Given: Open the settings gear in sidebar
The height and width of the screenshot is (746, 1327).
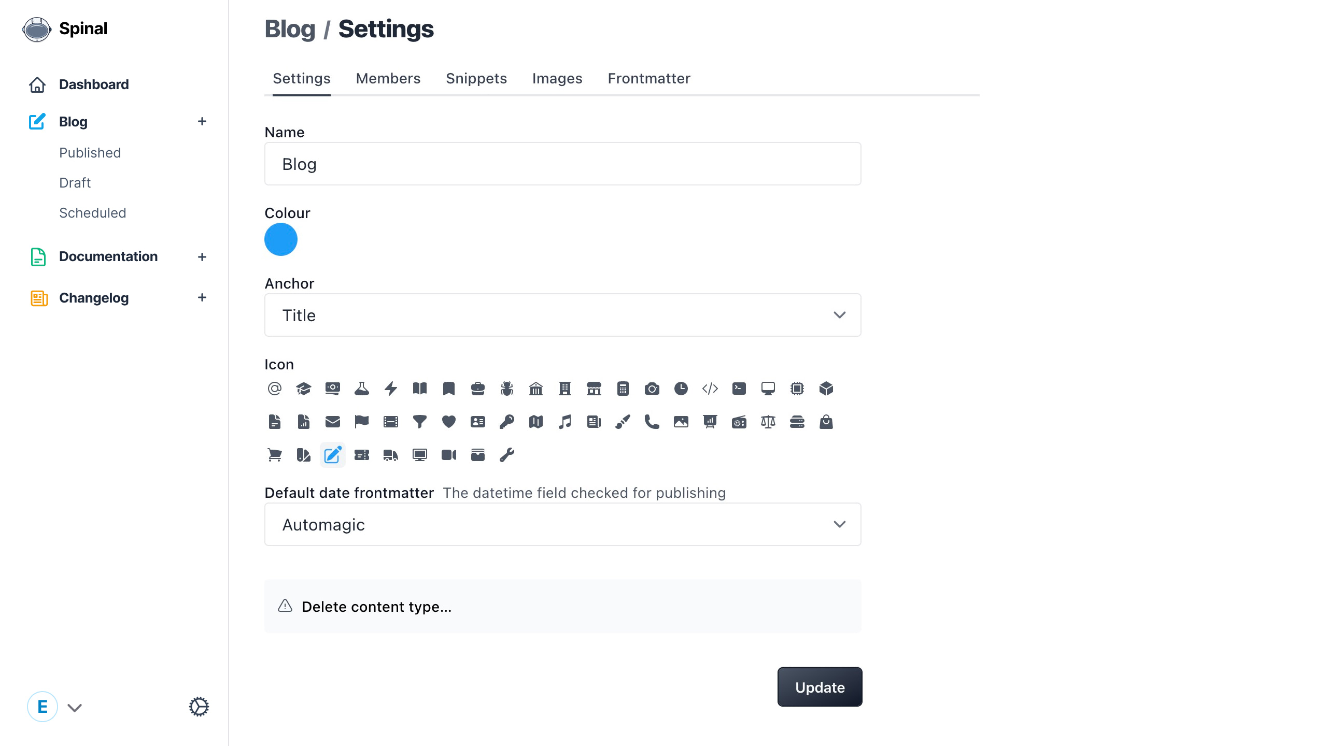Looking at the screenshot, I should pos(199,707).
